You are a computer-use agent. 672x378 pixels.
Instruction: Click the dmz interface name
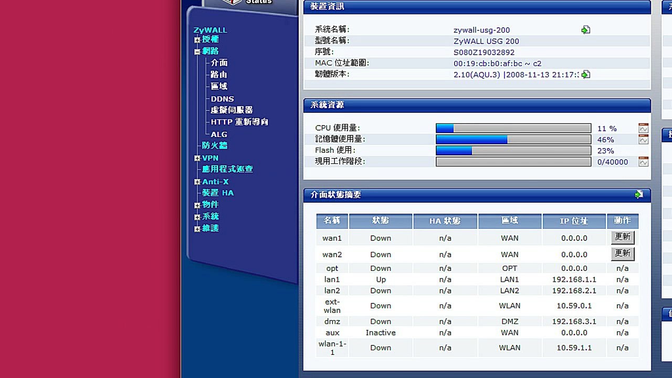(x=332, y=321)
